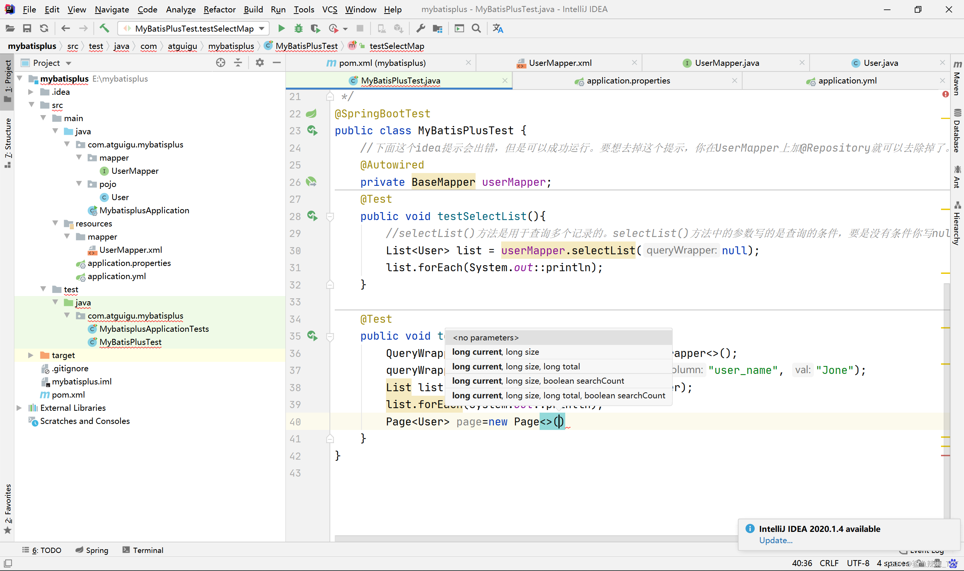
Task: Switch to UserMapper.xml tab
Action: pos(560,63)
